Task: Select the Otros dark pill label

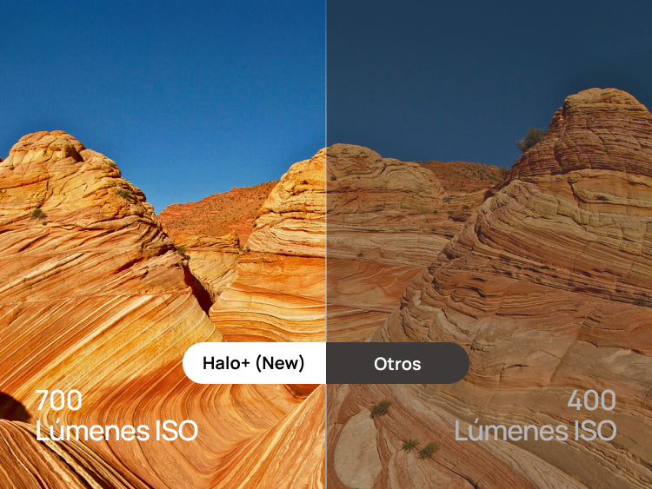Action: point(397,363)
